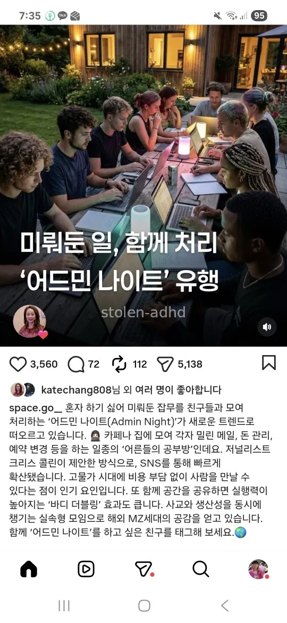Open comments via speech bubble icon
Screen dimensions: 287x623
click(75, 364)
